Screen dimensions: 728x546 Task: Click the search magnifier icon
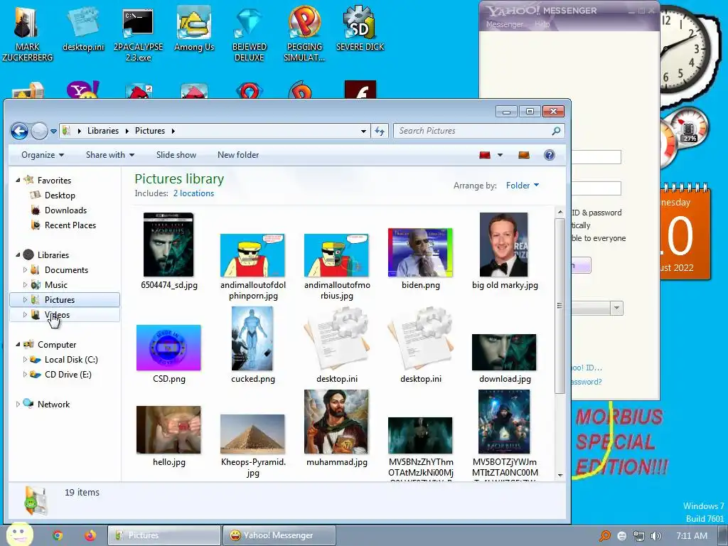tap(556, 131)
